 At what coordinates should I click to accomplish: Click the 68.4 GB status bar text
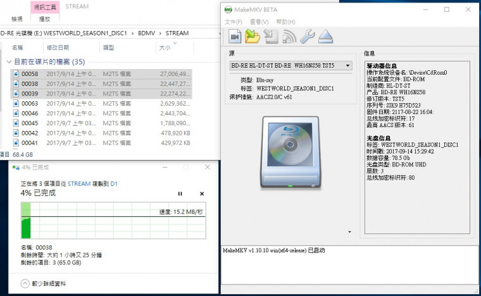click(23, 155)
